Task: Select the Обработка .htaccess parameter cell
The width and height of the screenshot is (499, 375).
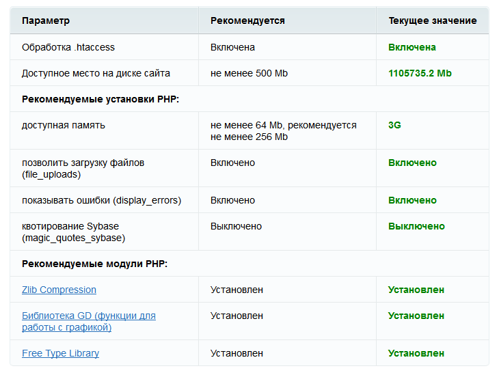Action: pyautogui.click(x=68, y=47)
